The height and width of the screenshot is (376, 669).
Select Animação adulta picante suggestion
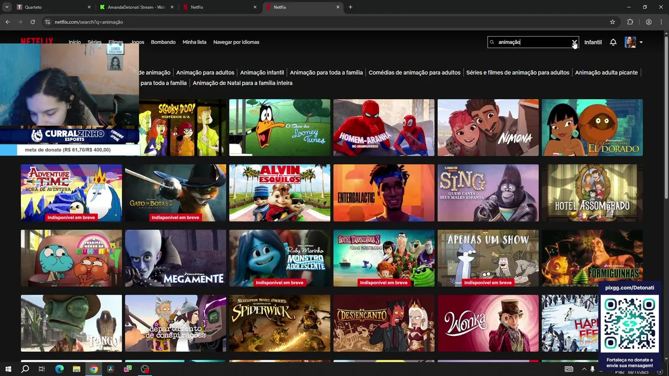pyautogui.click(x=606, y=73)
